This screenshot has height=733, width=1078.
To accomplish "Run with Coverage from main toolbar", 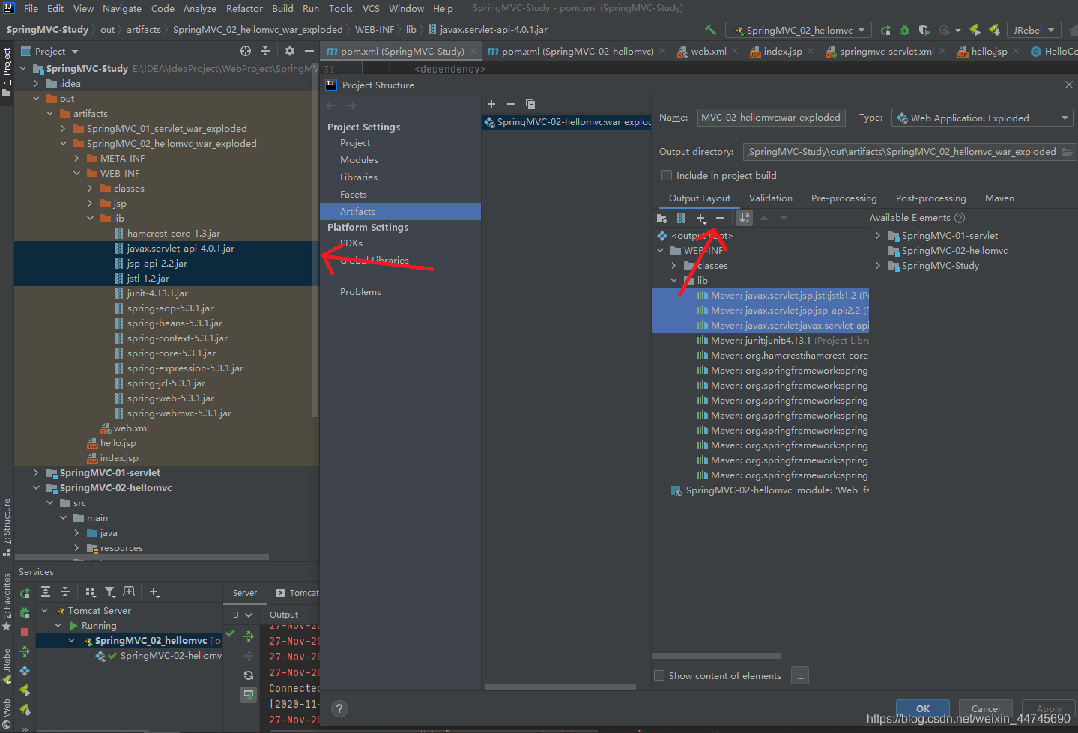I will tap(924, 30).
